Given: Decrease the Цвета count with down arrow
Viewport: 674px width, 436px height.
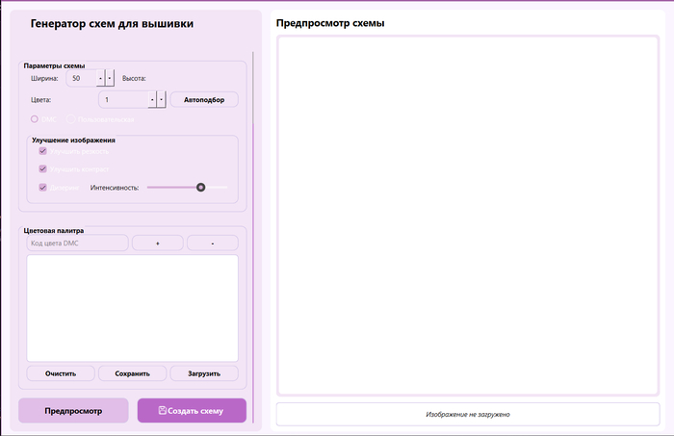Looking at the screenshot, I should click(162, 99).
